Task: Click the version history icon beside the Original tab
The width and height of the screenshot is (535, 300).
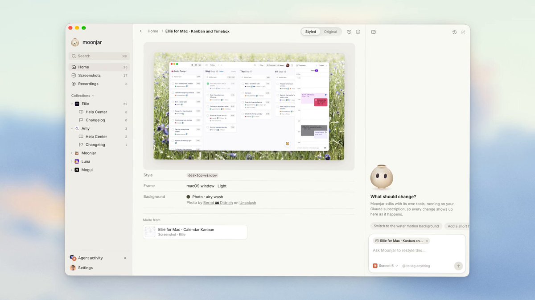Action: (349, 32)
